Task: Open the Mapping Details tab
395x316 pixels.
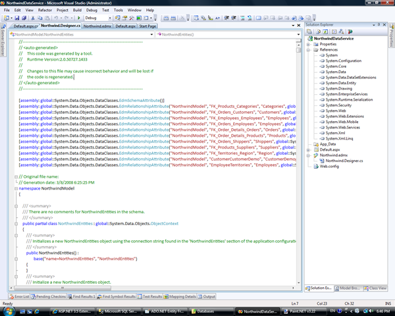Action: click(x=180, y=297)
